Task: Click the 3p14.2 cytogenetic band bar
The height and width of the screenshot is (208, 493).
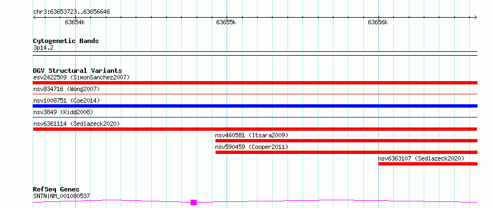Action: point(255,54)
